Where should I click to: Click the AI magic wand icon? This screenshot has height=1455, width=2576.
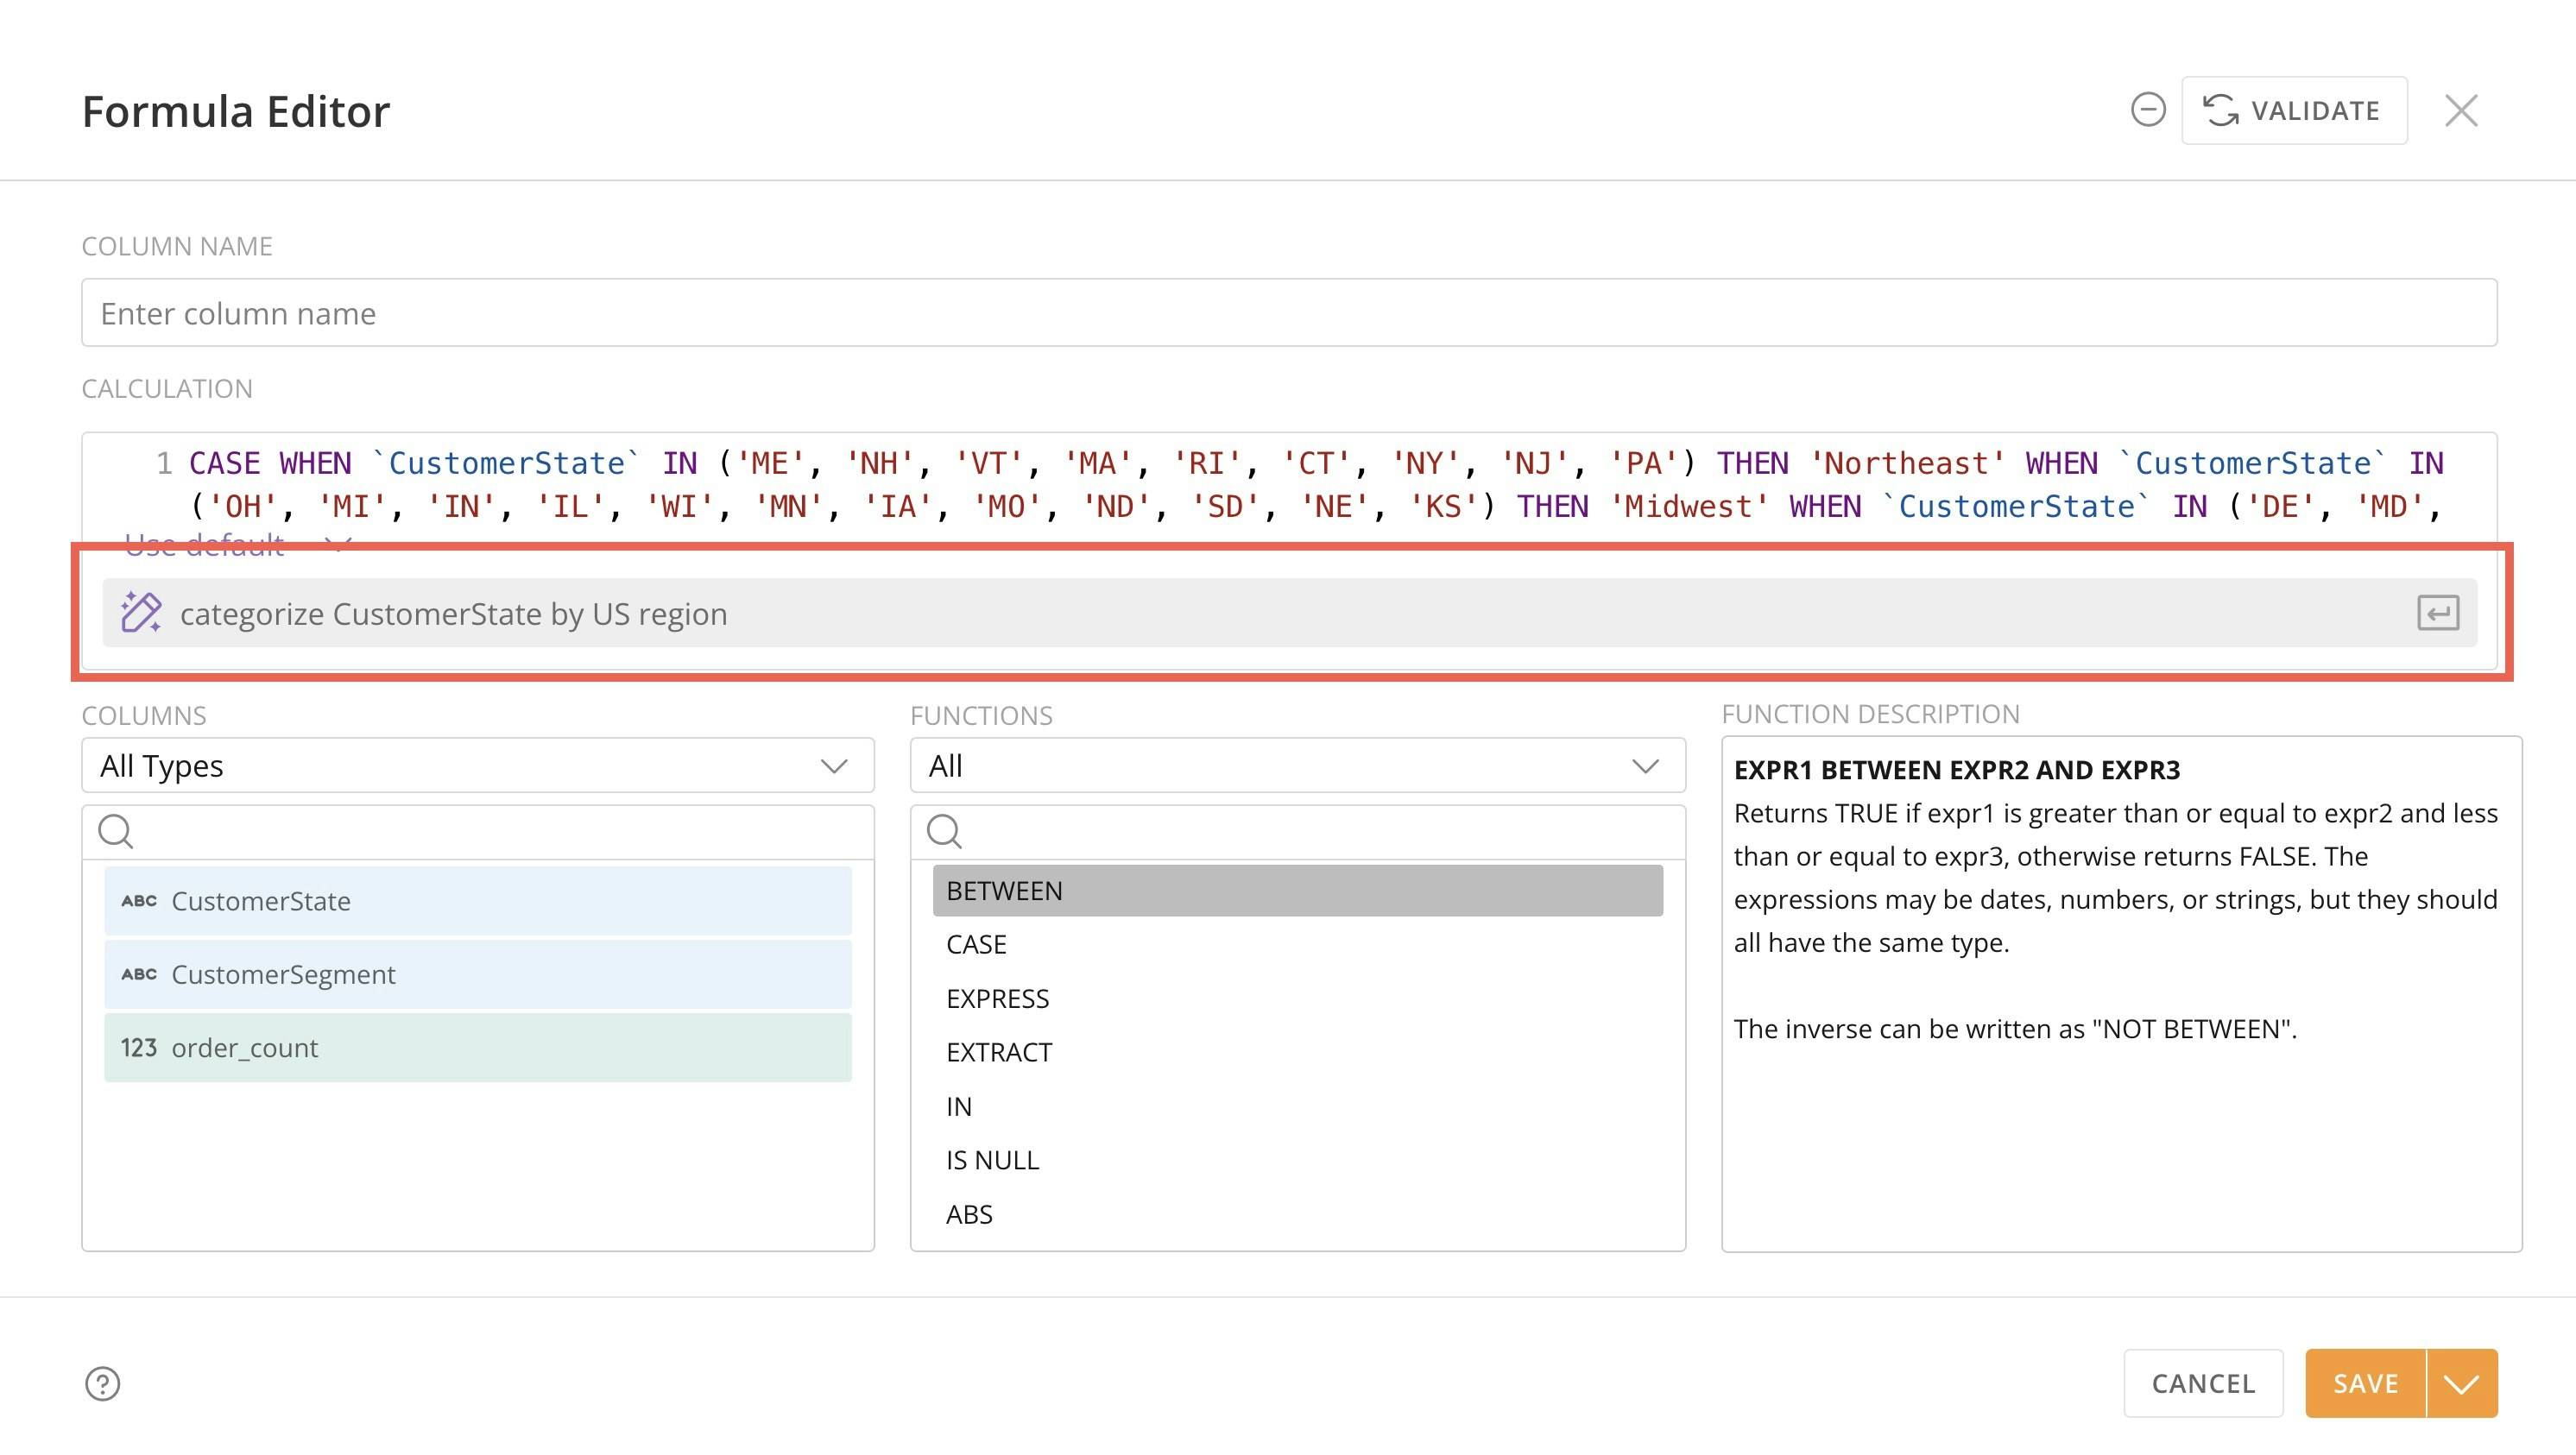[x=141, y=613]
